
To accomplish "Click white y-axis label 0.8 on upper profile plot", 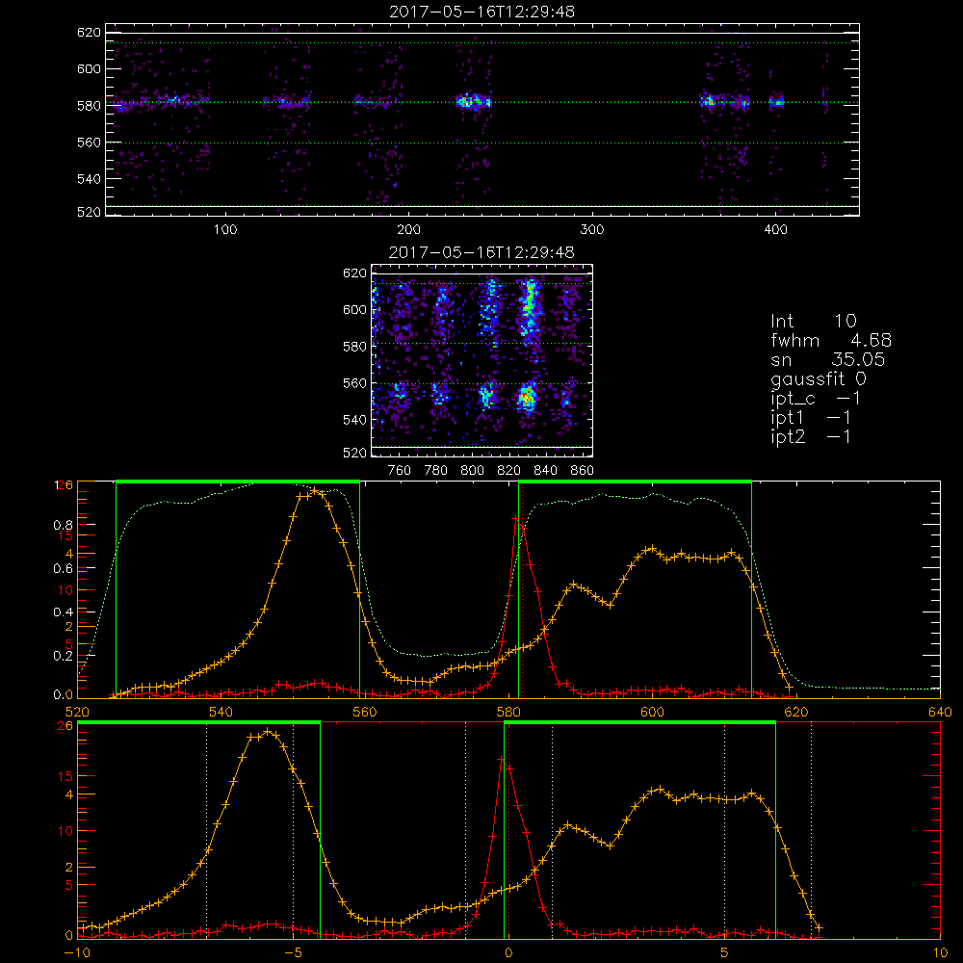I will [x=64, y=525].
